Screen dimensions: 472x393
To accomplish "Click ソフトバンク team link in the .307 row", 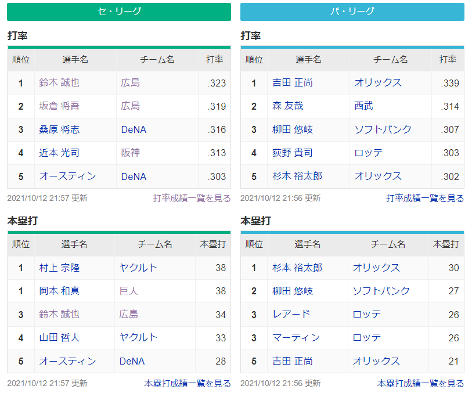I will (x=383, y=129).
